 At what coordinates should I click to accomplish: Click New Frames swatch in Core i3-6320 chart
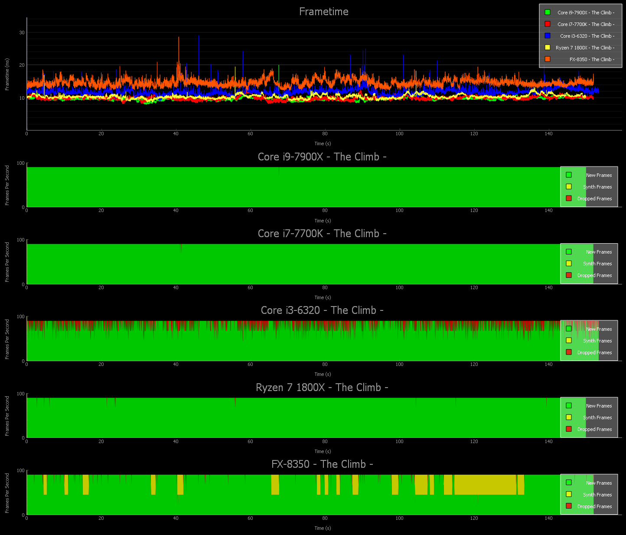[569, 329]
